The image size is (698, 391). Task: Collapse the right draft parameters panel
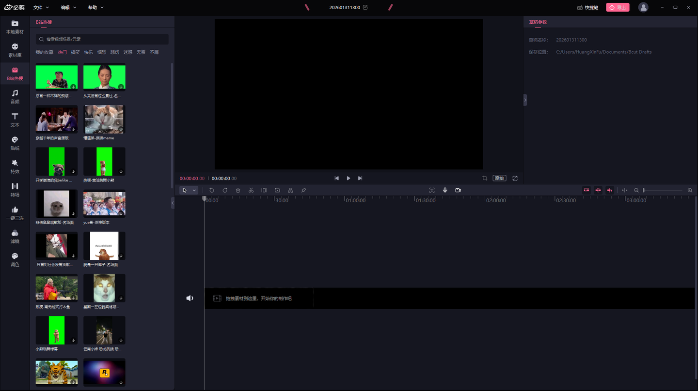point(525,100)
